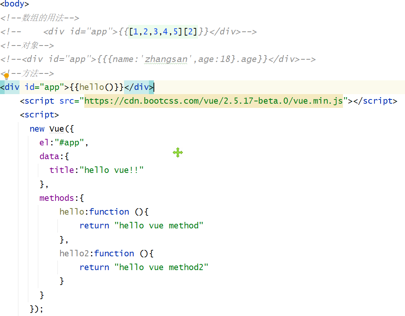Viewport: 405px width, 316px height.
Task: Click the commented array expression [1,2,3,4,5][2]
Action: (x=163, y=32)
